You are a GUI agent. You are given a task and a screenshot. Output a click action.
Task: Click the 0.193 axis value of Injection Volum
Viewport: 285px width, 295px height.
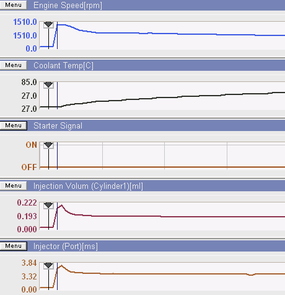click(x=27, y=216)
